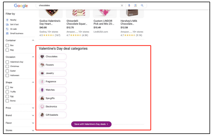This screenshot has height=135, width=212.
Task: Expand the Price filter section
Action: pyautogui.click(x=33, y=108)
